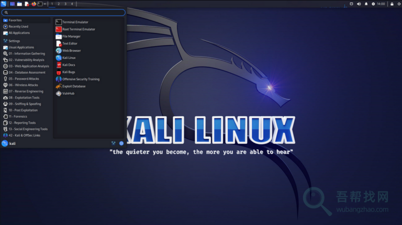Open the 11 - Forensics category
Image resolution: width=402 pixels, height=225 pixels.
click(x=19, y=116)
